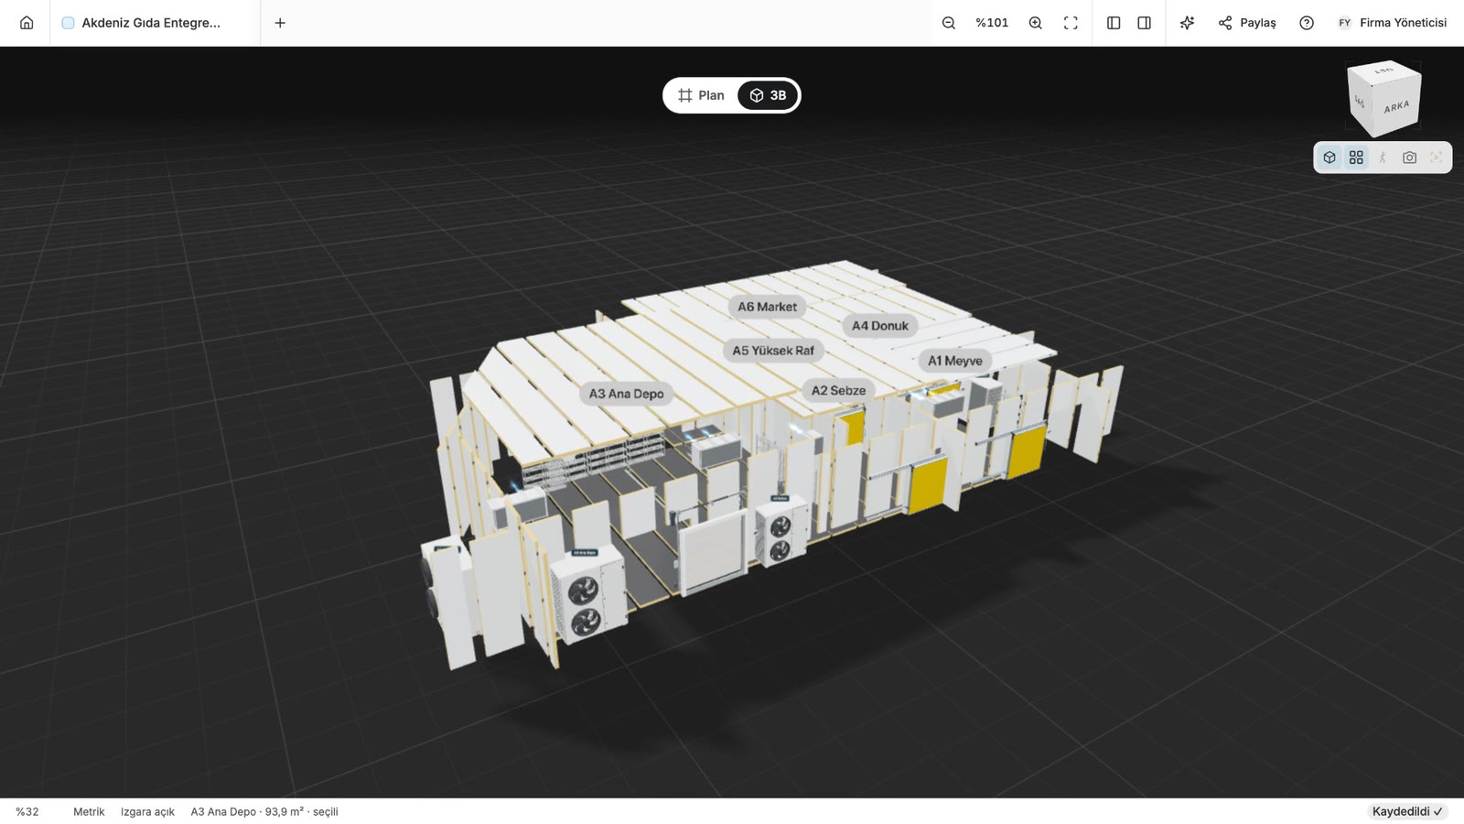
Task: Click the Paylaş share button
Action: [1247, 23]
